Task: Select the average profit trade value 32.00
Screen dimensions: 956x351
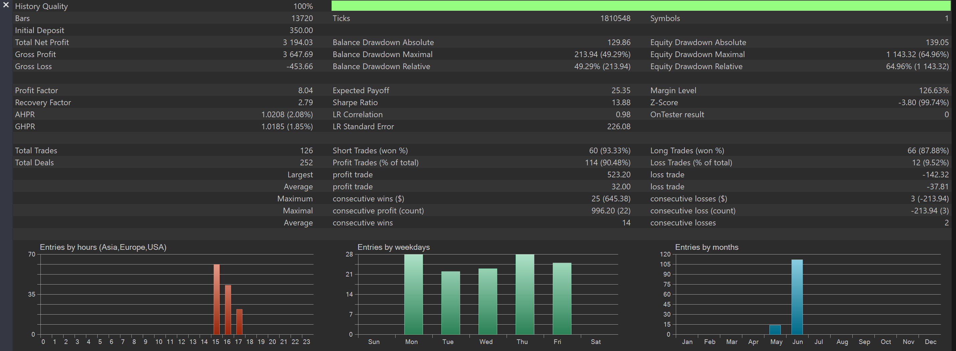Action: coord(621,186)
